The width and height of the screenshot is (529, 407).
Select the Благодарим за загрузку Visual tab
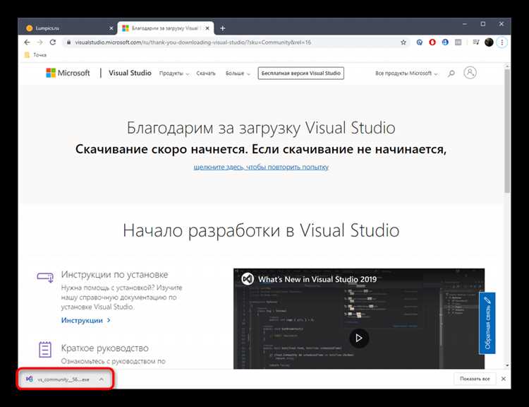(x=165, y=28)
